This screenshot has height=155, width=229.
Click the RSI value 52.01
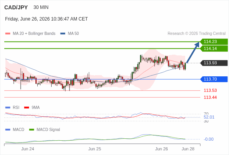point(209,117)
